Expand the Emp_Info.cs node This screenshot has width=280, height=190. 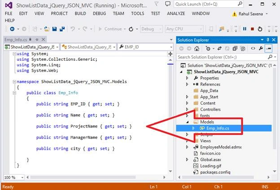click(193, 128)
